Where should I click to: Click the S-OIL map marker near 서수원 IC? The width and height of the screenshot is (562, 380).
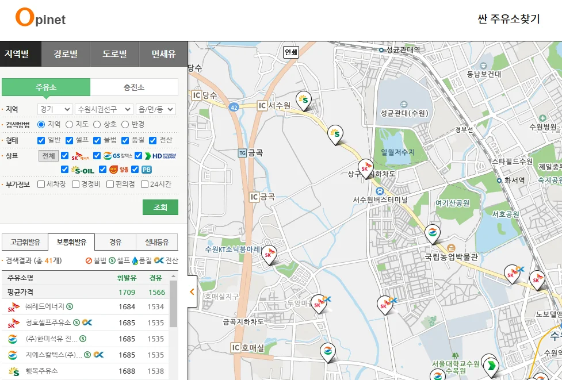pos(304,101)
